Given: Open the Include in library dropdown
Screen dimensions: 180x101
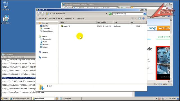Looking at the screenshot, I should tap(55, 18).
